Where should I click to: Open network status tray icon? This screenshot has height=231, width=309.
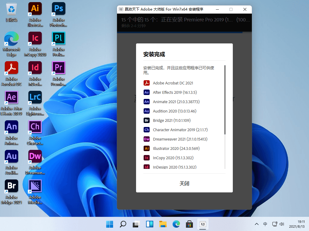click(275, 224)
